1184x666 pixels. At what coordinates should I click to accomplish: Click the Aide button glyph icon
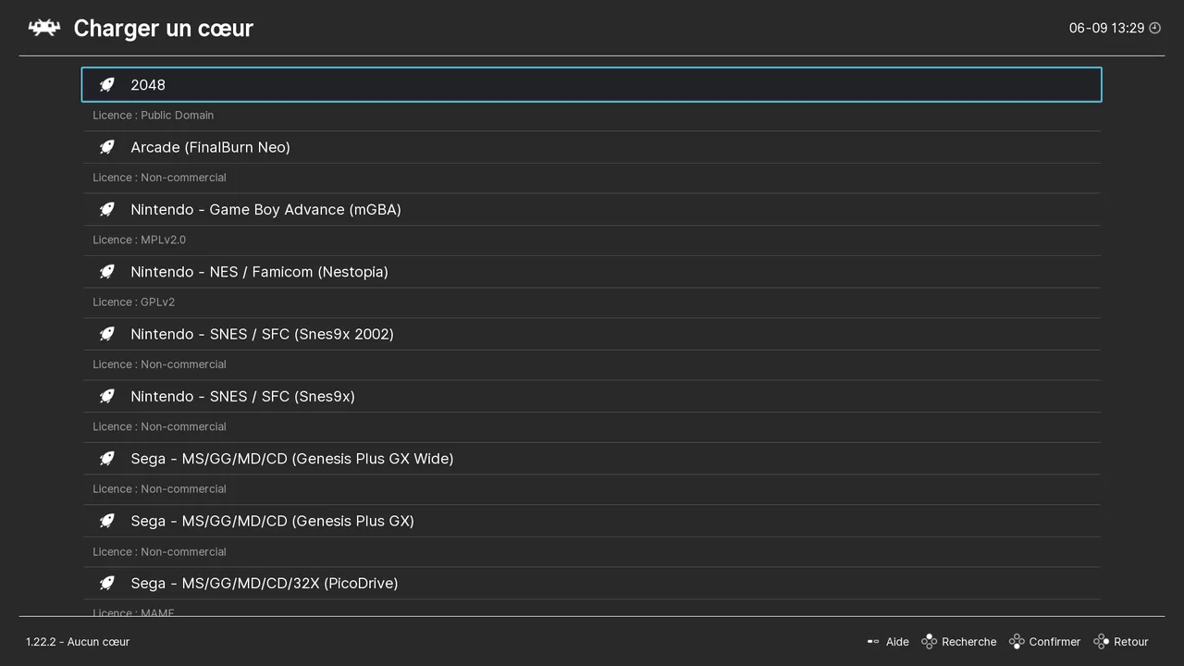click(872, 641)
